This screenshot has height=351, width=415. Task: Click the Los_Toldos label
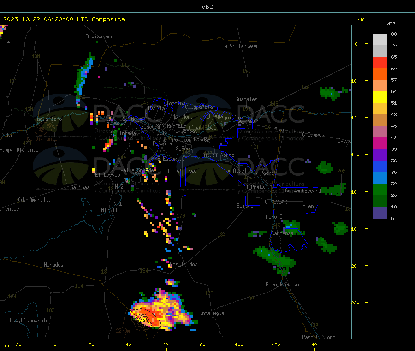pos(184,264)
